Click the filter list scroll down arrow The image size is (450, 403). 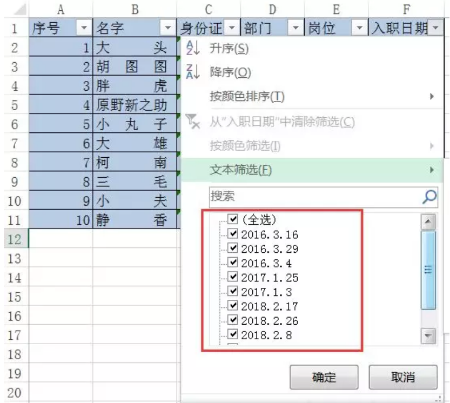click(428, 335)
